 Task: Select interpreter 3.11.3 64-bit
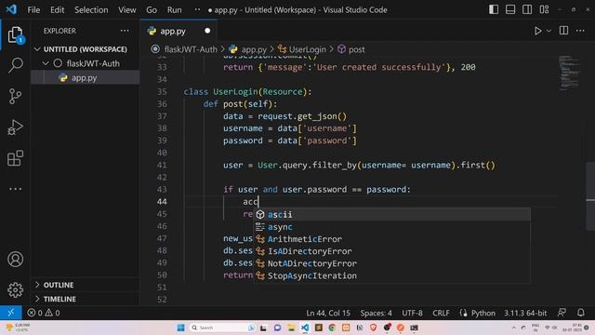click(x=525, y=313)
